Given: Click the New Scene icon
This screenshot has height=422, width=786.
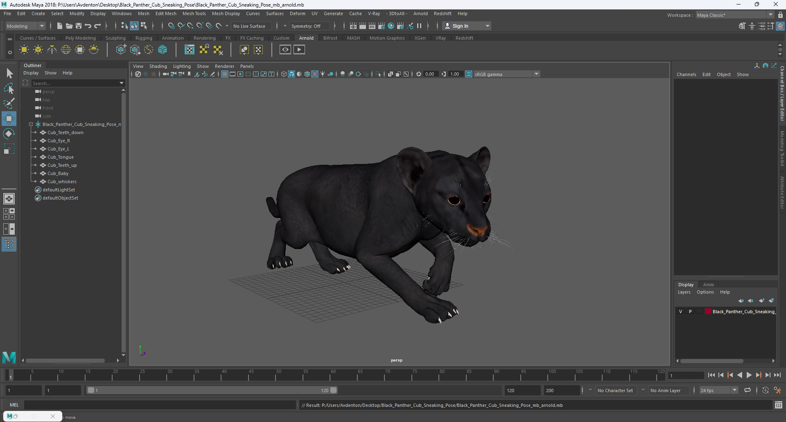Looking at the screenshot, I should coord(59,26).
